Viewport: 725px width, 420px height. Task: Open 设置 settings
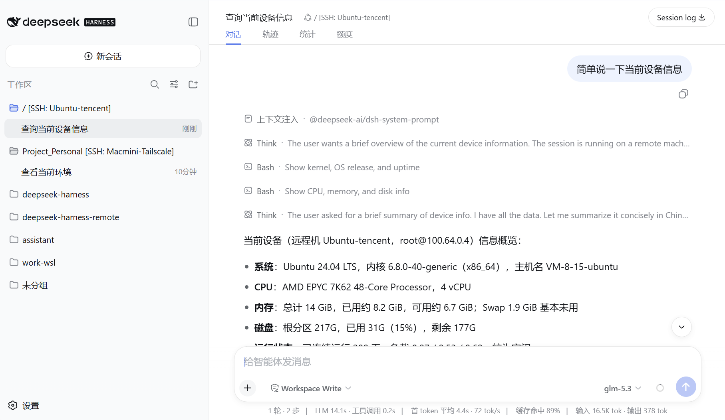coord(24,406)
